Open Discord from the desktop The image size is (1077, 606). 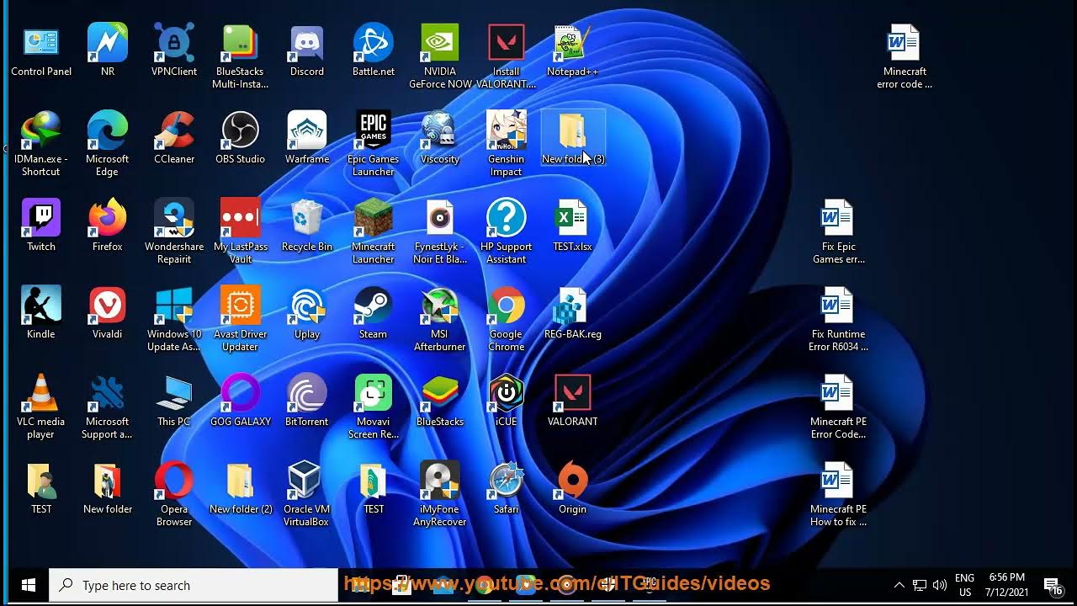point(307,50)
